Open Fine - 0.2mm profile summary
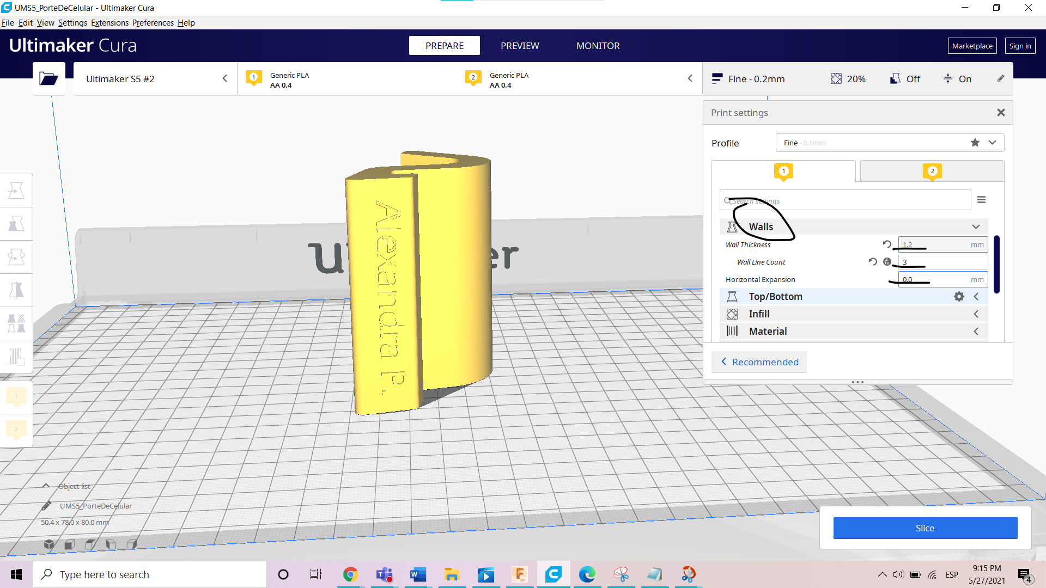1046x588 pixels. (748, 79)
